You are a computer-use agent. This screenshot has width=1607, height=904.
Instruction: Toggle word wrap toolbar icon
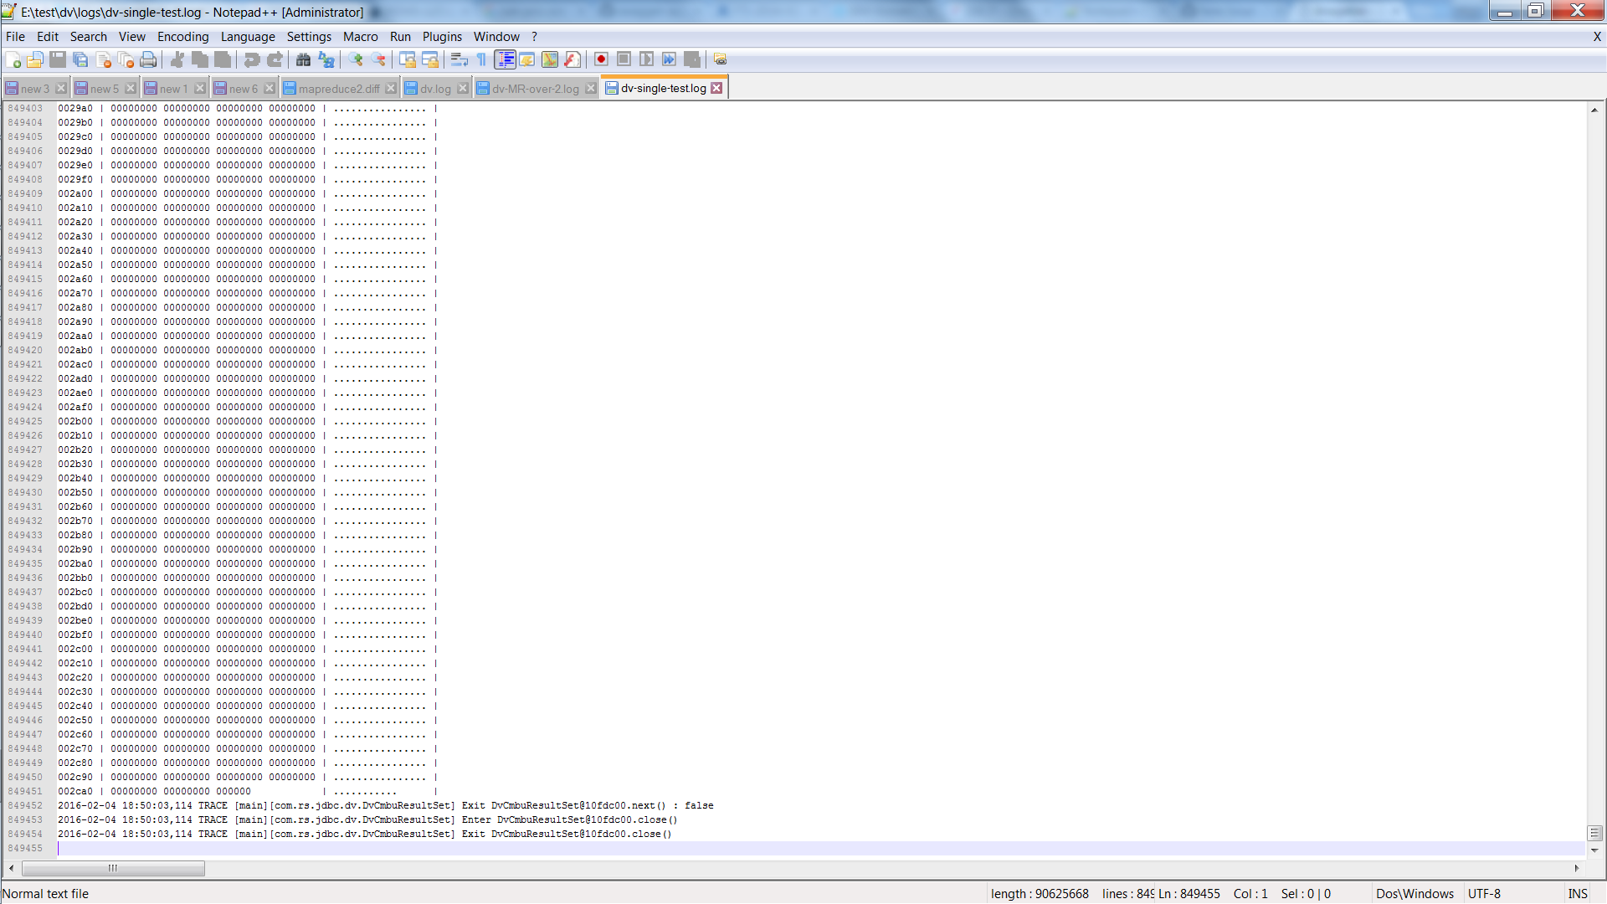point(459,59)
